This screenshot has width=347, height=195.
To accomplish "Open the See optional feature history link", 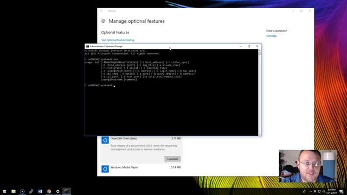I will (x=118, y=40).
